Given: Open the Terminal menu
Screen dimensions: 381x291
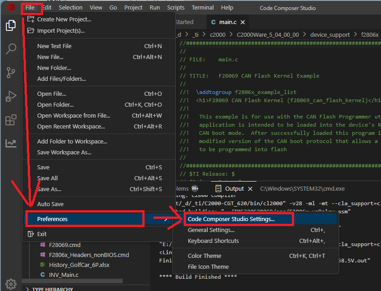Looking at the screenshot, I should coord(203,8).
